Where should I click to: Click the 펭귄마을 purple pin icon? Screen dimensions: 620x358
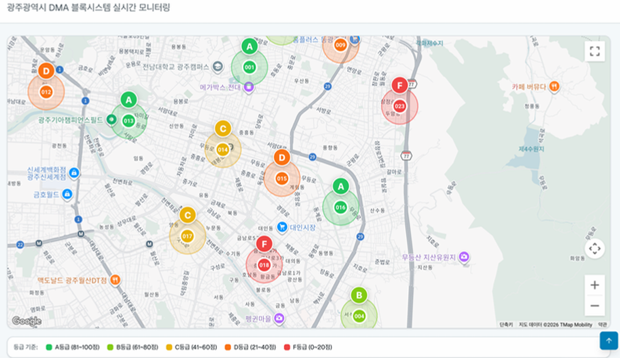279,318
